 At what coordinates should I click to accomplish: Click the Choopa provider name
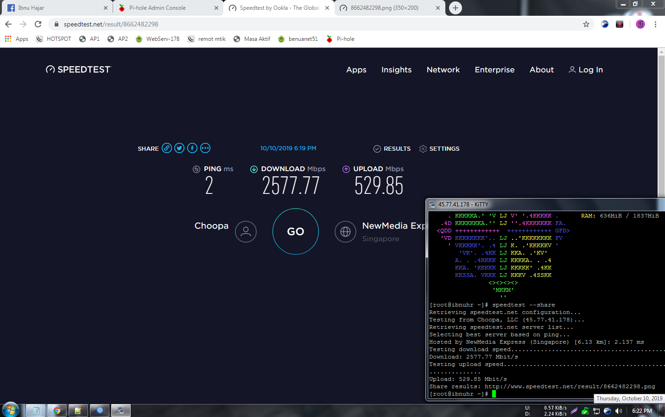pyautogui.click(x=211, y=226)
